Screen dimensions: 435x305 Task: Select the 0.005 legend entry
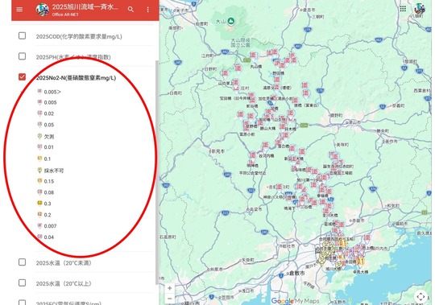tap(47, 102)
